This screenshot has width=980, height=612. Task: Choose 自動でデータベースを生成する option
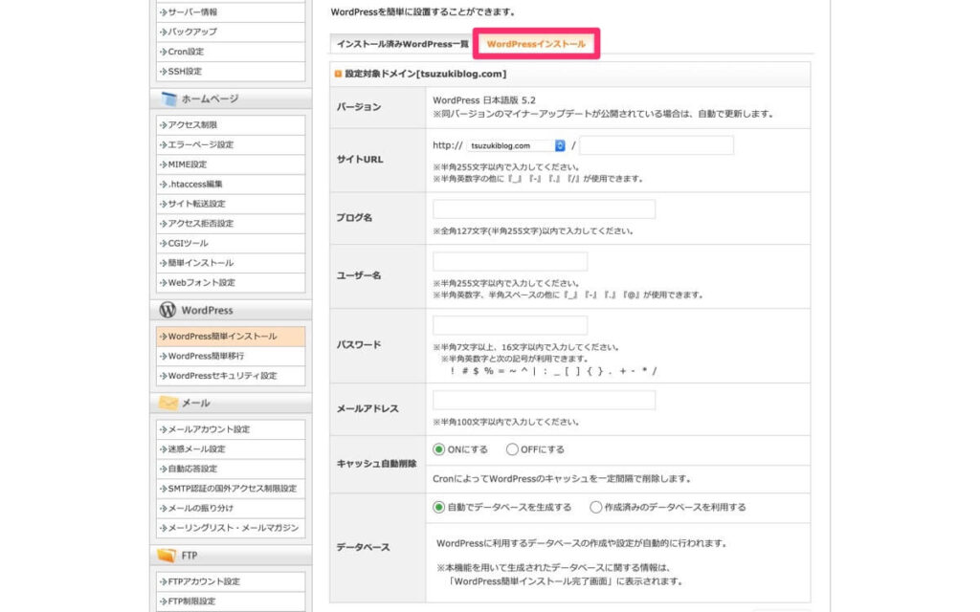pos(438,507)
